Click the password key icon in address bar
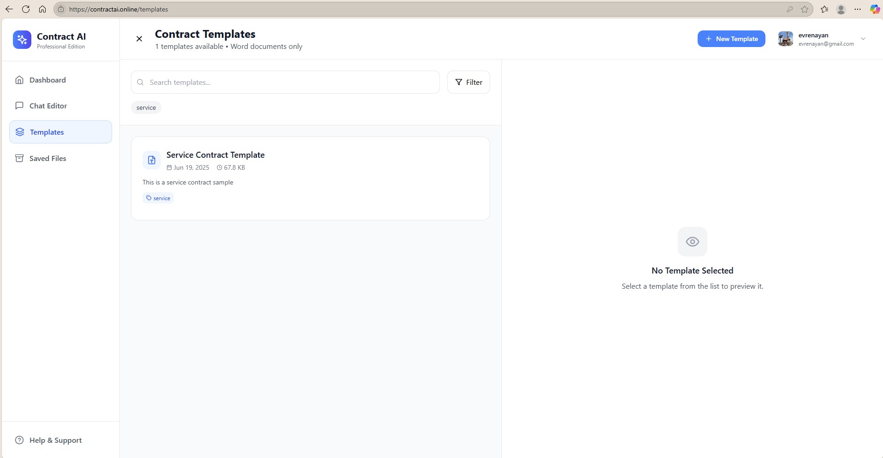Viewport: 883px width, 458px height. pyautogui.click(x=790, y=9)
